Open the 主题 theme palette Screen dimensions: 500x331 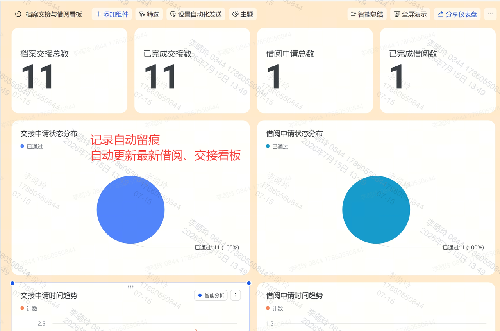coord(243,14)
